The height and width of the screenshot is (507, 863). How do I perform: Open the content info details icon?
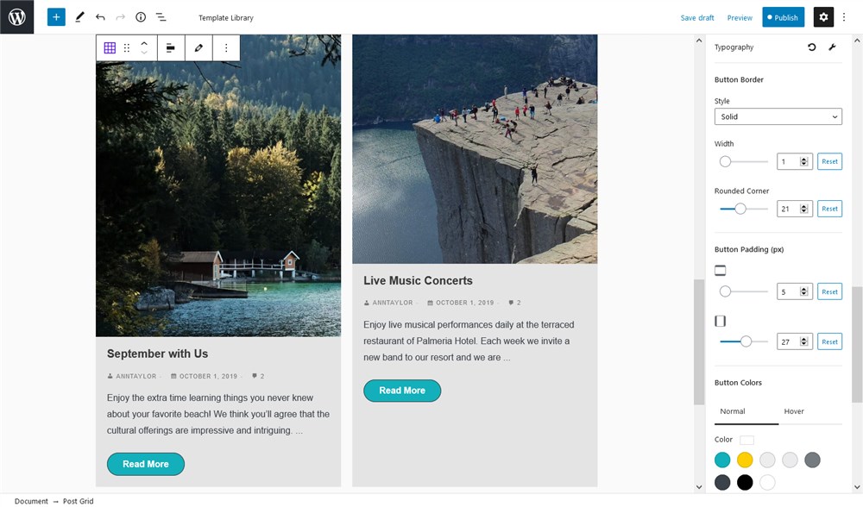pos(141,17)
